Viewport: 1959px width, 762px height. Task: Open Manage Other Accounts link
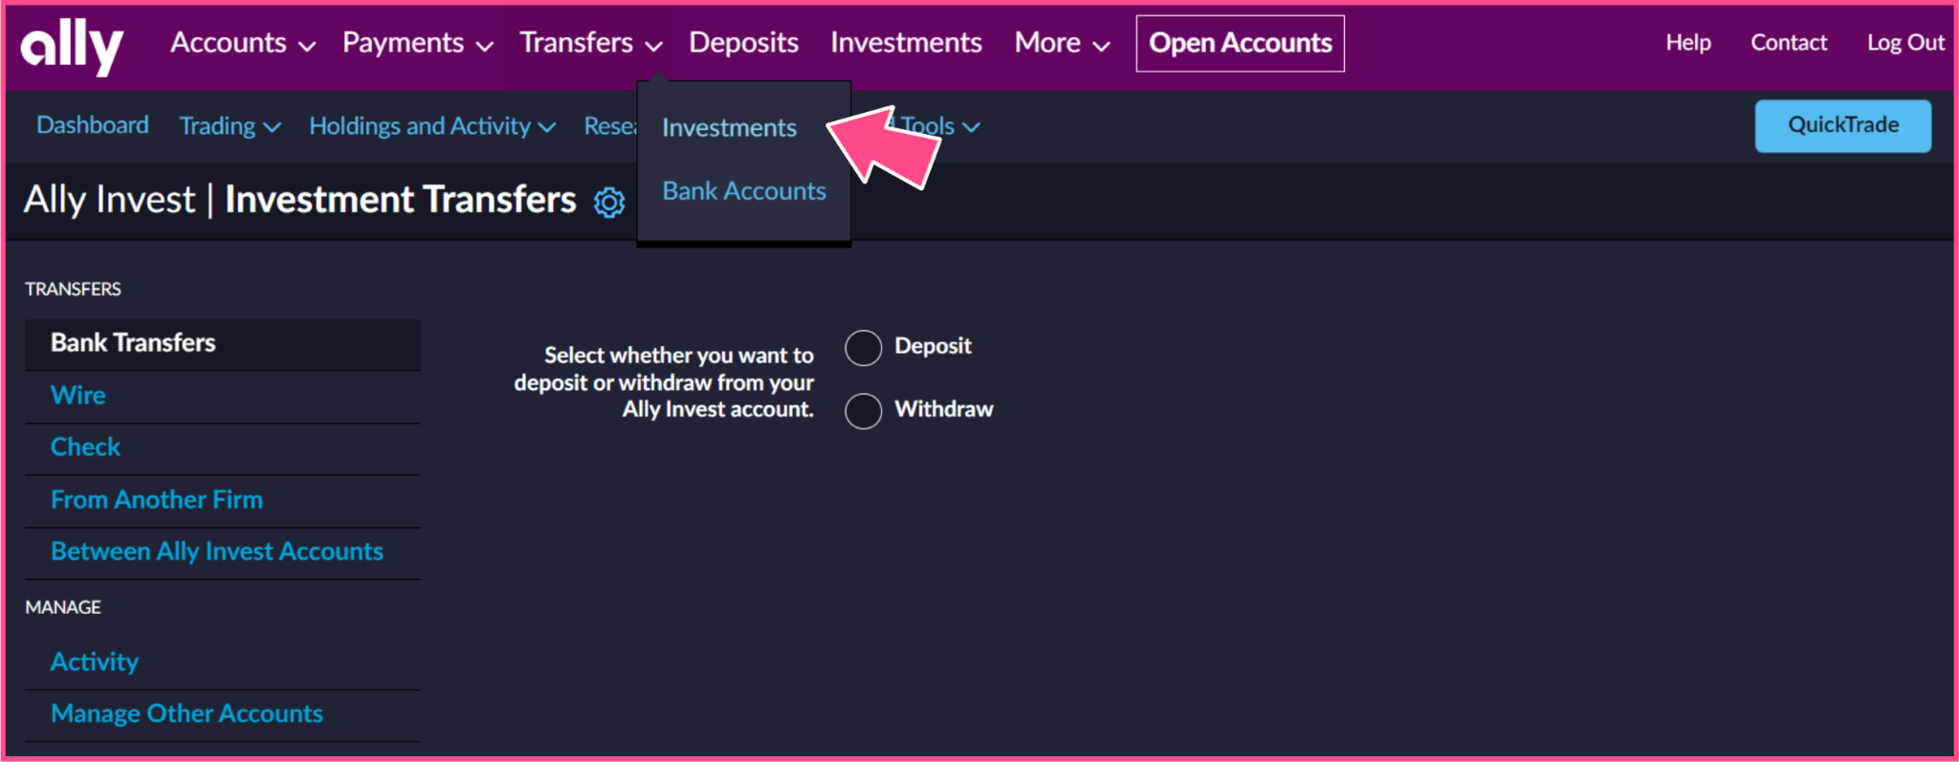(x=187, y=714)
